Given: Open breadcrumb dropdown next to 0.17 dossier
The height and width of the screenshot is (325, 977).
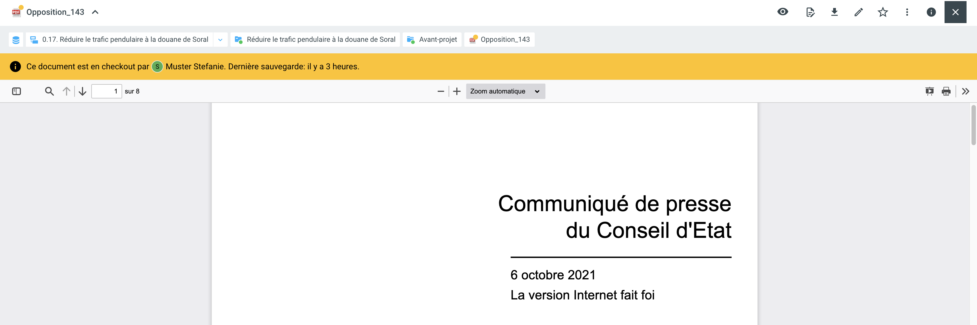Looking at the screenshot, I should click(x=220, y=39).
